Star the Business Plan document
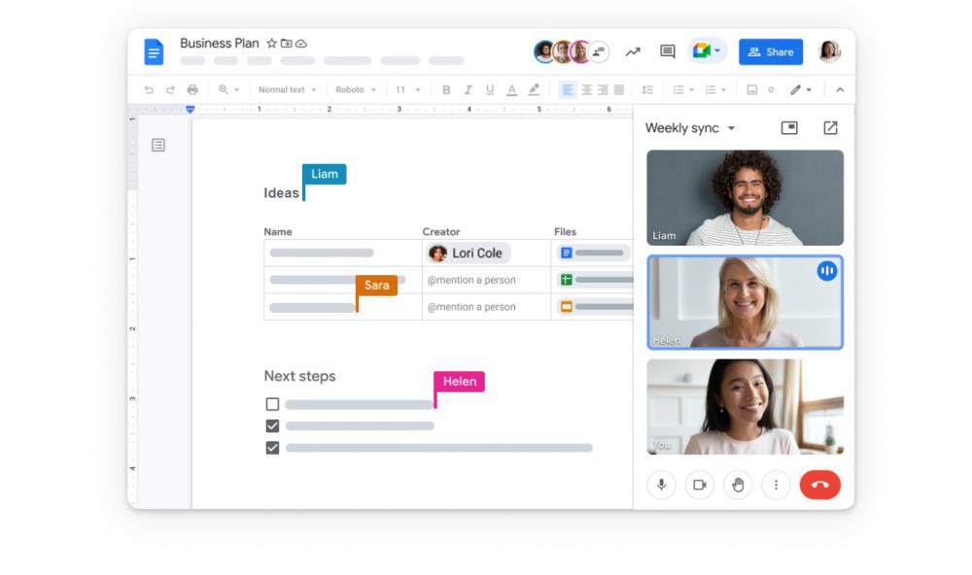The width and height of the screenshot is (972, 575). (271, 44)
